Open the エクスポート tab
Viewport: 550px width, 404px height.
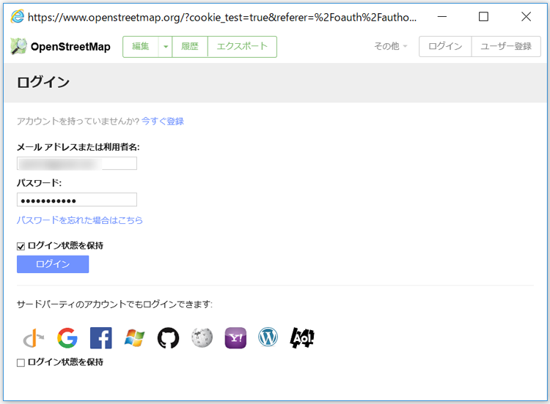click(x=242, y=47)
